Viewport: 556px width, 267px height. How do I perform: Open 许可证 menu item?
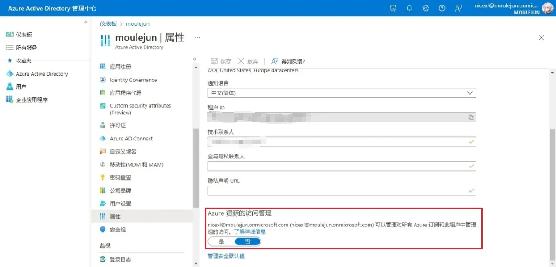coord(118,126)
